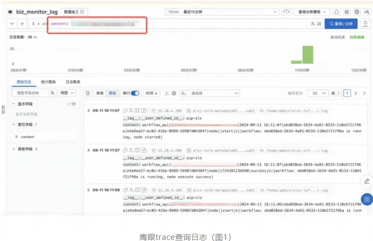Viewport: 373px width, 241px height.
Task: Select the 表格 table view button
Action: pyautogui.click(x=100, y=93)
